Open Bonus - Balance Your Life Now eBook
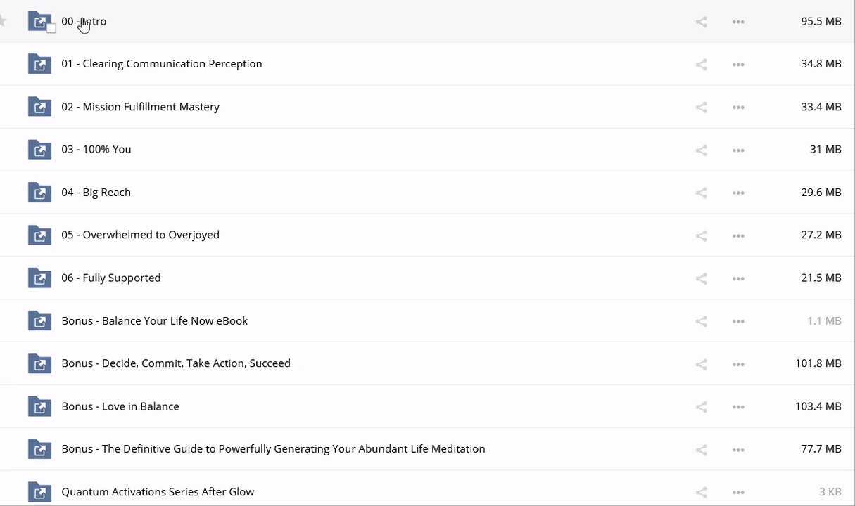 click(154, 320)
